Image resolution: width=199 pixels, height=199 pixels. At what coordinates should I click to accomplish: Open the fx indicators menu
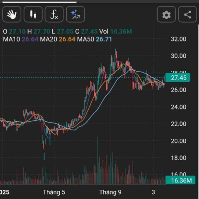pos(54,14)
